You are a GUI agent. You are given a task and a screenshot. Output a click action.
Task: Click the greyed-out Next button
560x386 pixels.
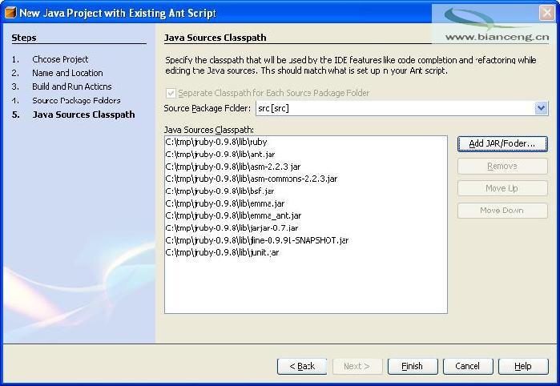click(357, 366)
